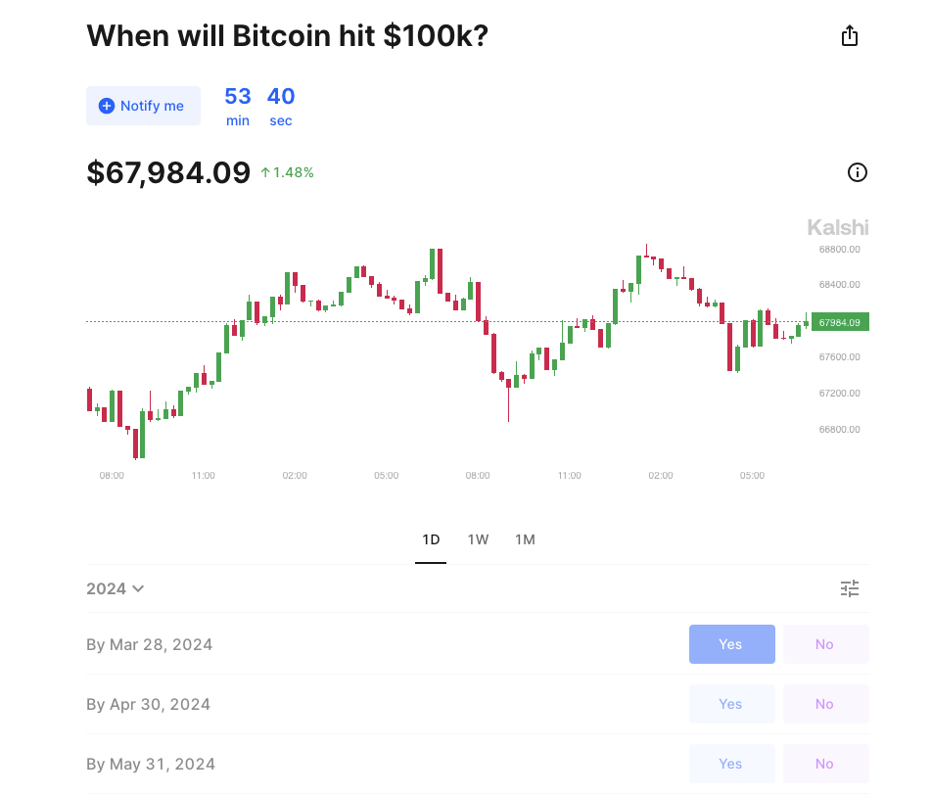Select Yes for By Mar 28, 2024
Screen dimensions: 931x795
coord(731,644)
